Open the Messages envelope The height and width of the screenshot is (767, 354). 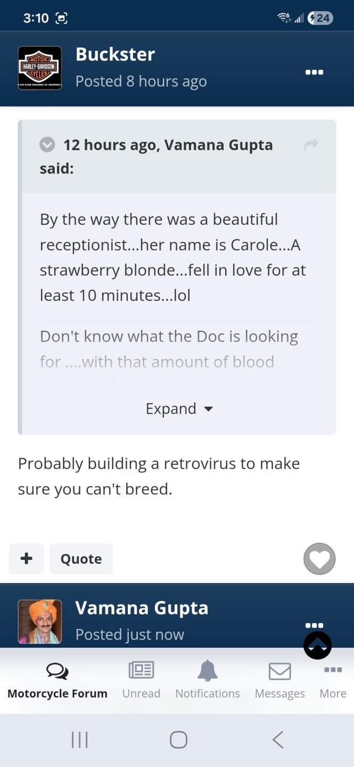(279, 679)
